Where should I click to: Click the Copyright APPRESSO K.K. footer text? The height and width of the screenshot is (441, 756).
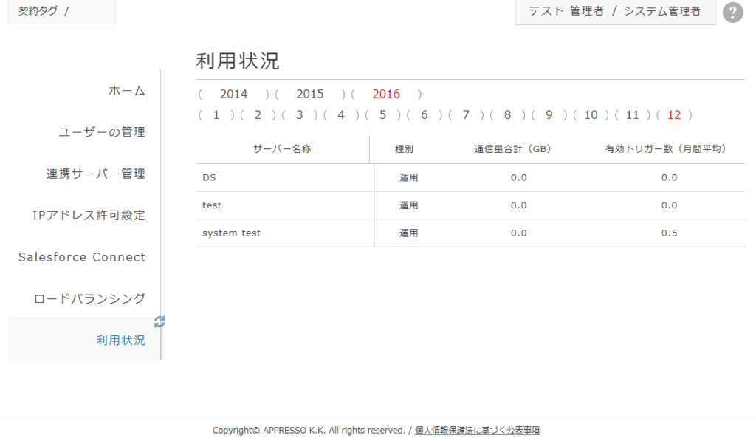click(x=309, y=430)
